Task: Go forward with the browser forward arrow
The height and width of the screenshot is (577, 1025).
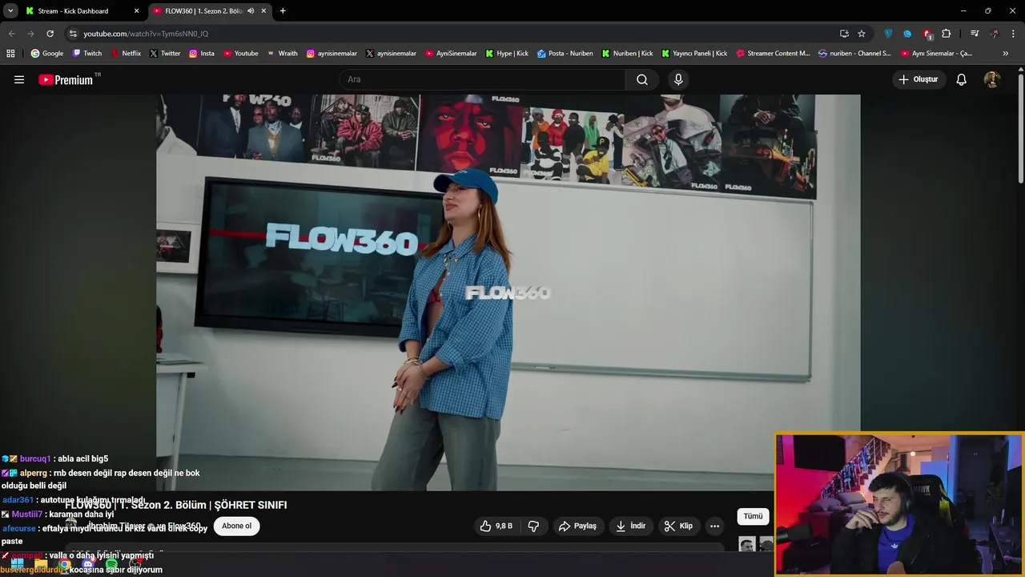Action: [30, 34]
